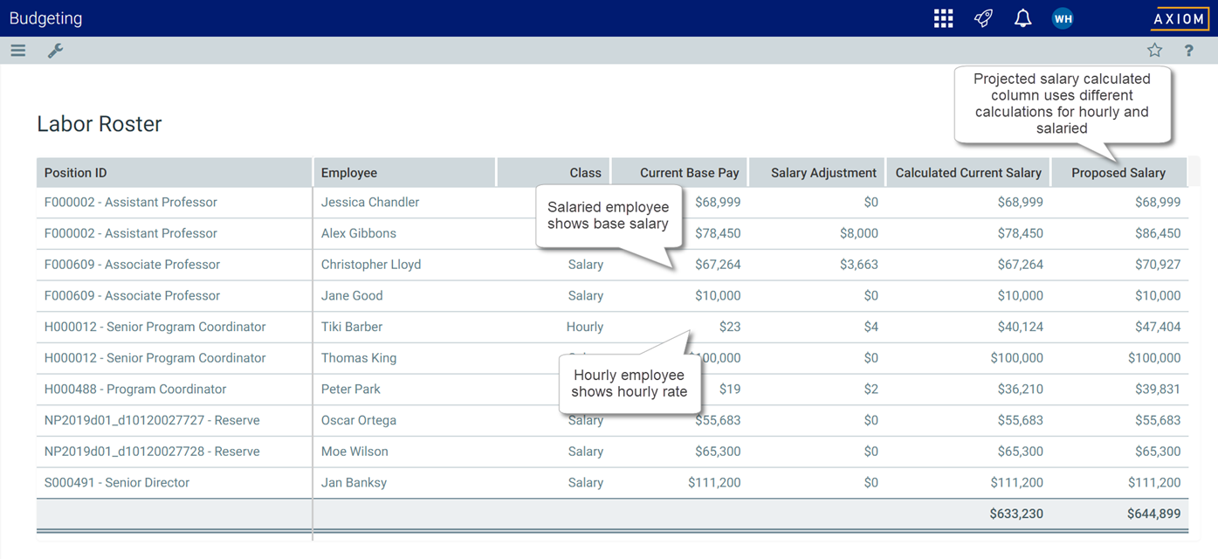
Task: Click the WH user avatar
Action: point(1063,17)
